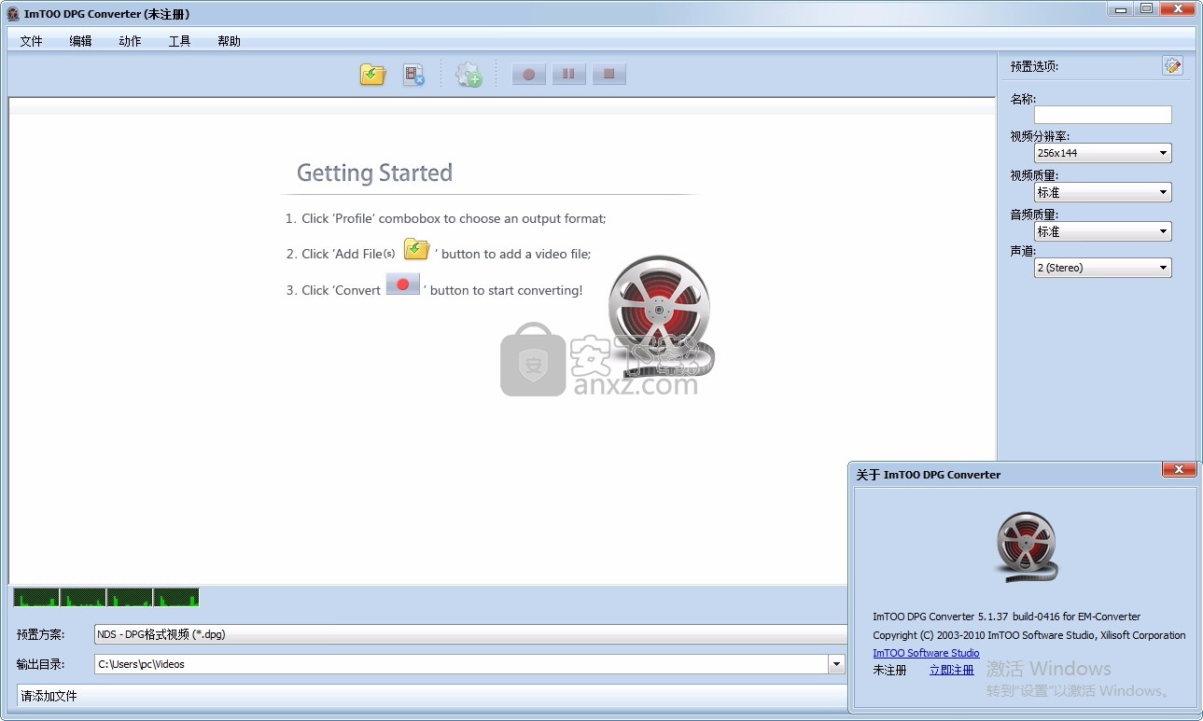
Task: Click the Add File folder toolbar icon
Action: click(372, 75)
